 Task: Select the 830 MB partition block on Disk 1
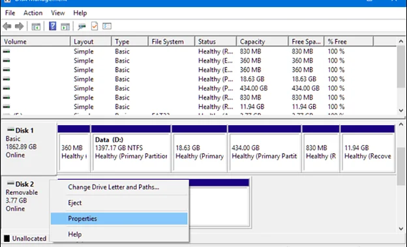[321, 149]
